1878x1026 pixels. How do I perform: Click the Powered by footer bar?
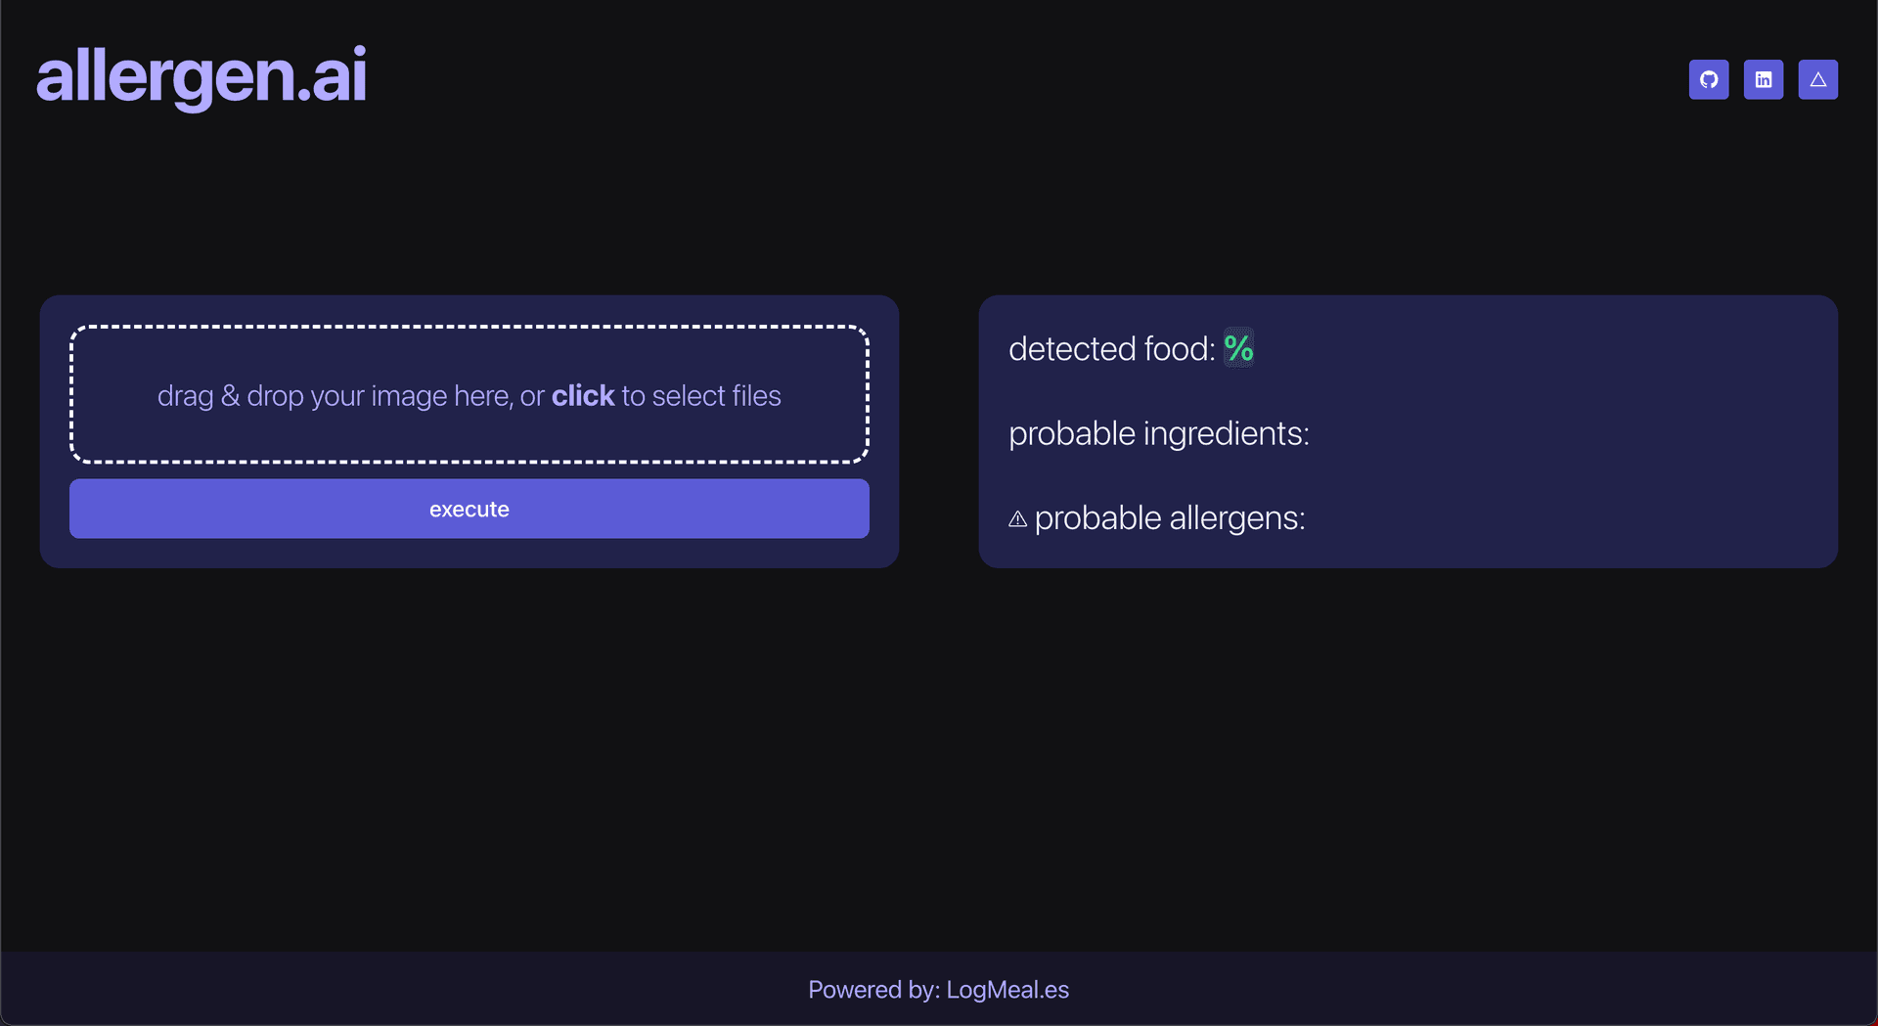click(938, 989)
